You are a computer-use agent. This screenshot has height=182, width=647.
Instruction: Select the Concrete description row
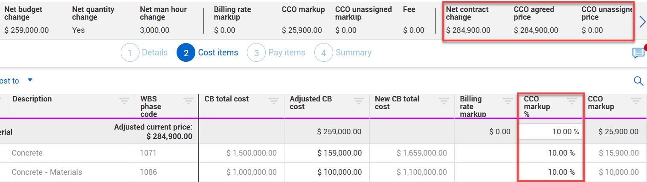(27, 153)
